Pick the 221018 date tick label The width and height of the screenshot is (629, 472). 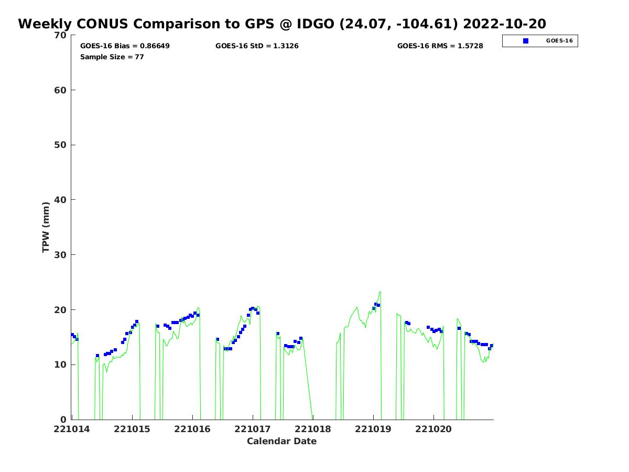313,429
